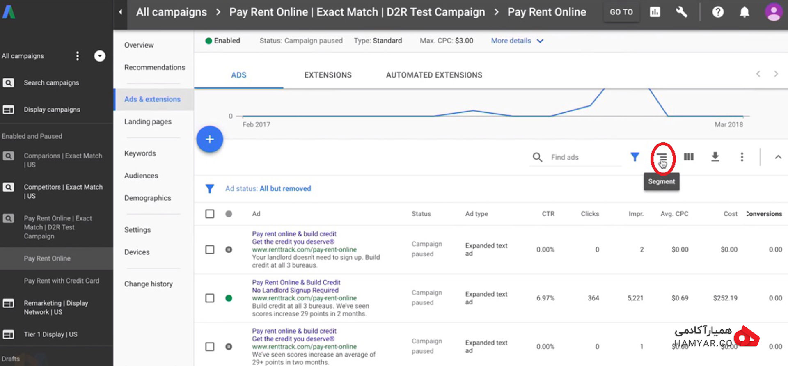Switch to the Automated Extensions tab
Image resolution: width=788 pixels, height=366 pixels.
(x=434, y=75)
